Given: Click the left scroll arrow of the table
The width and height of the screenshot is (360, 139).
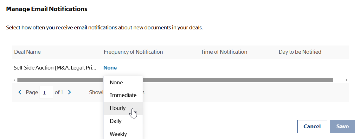Looking at the screenshot, I should 15,80.
